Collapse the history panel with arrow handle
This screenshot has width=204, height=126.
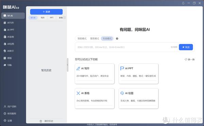(x=68, y=65)
